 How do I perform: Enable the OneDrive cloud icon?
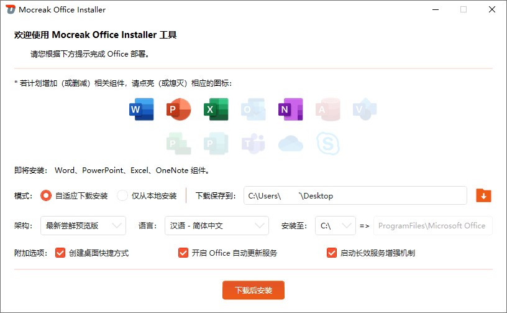pyautogui.click(x=290, y=144)
